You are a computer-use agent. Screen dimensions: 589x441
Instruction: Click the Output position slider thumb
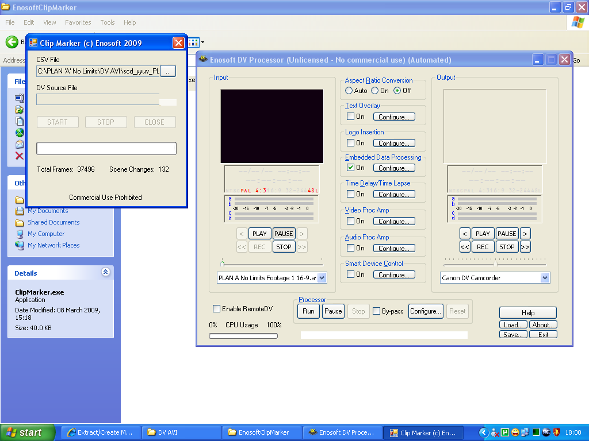click(495, 264)
